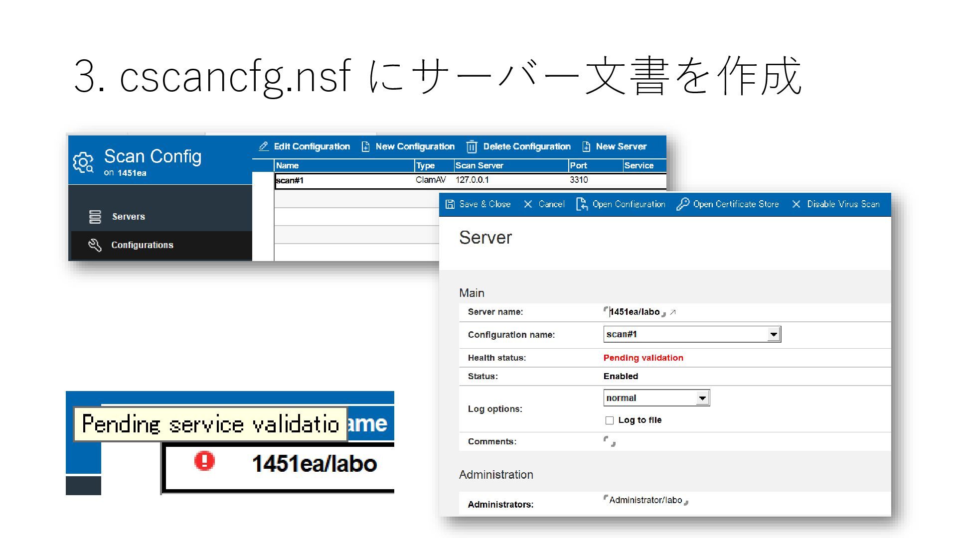Click the Scan Server column header
Screen dimensions: 957x538
pos(479,165)
